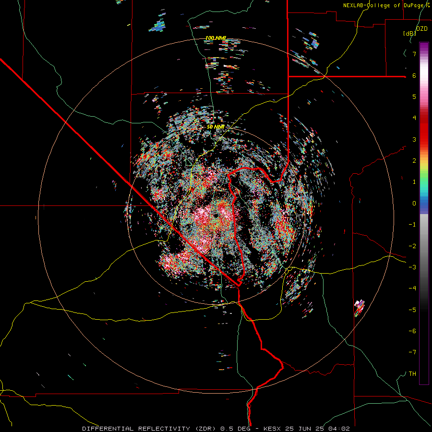
Task: Click the ZDR color scale bar
Action: [x=424, y=213]
